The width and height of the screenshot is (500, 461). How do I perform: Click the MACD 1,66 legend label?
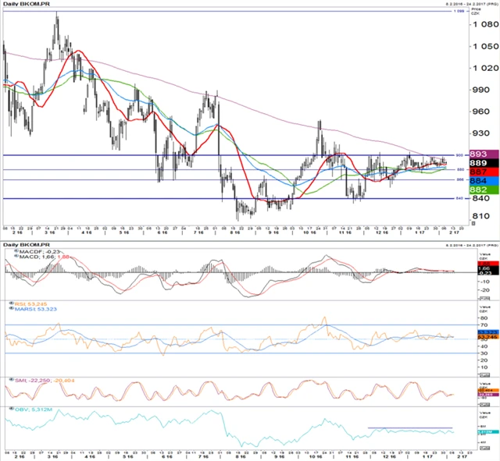31,257
